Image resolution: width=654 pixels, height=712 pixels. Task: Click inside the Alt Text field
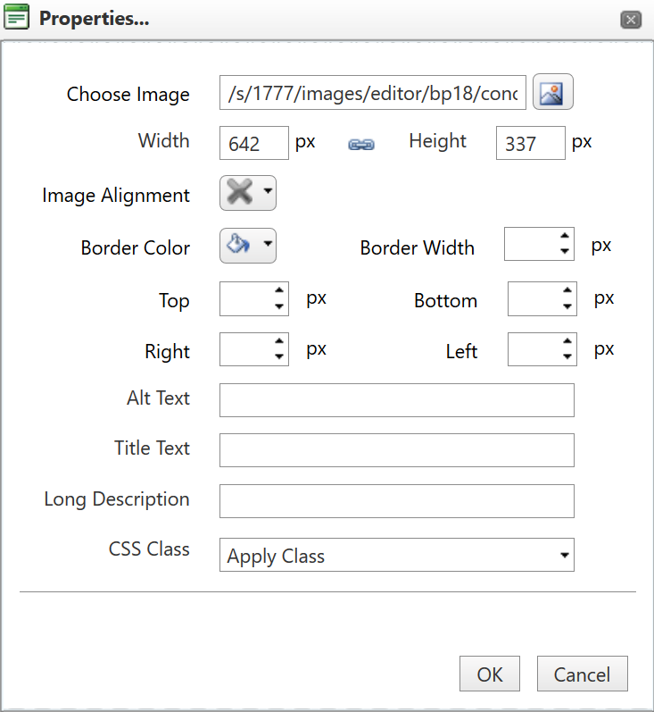pos(397,400)
